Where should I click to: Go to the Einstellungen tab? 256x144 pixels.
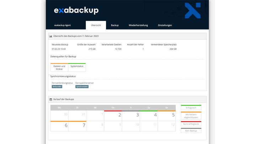pos(165,25)
